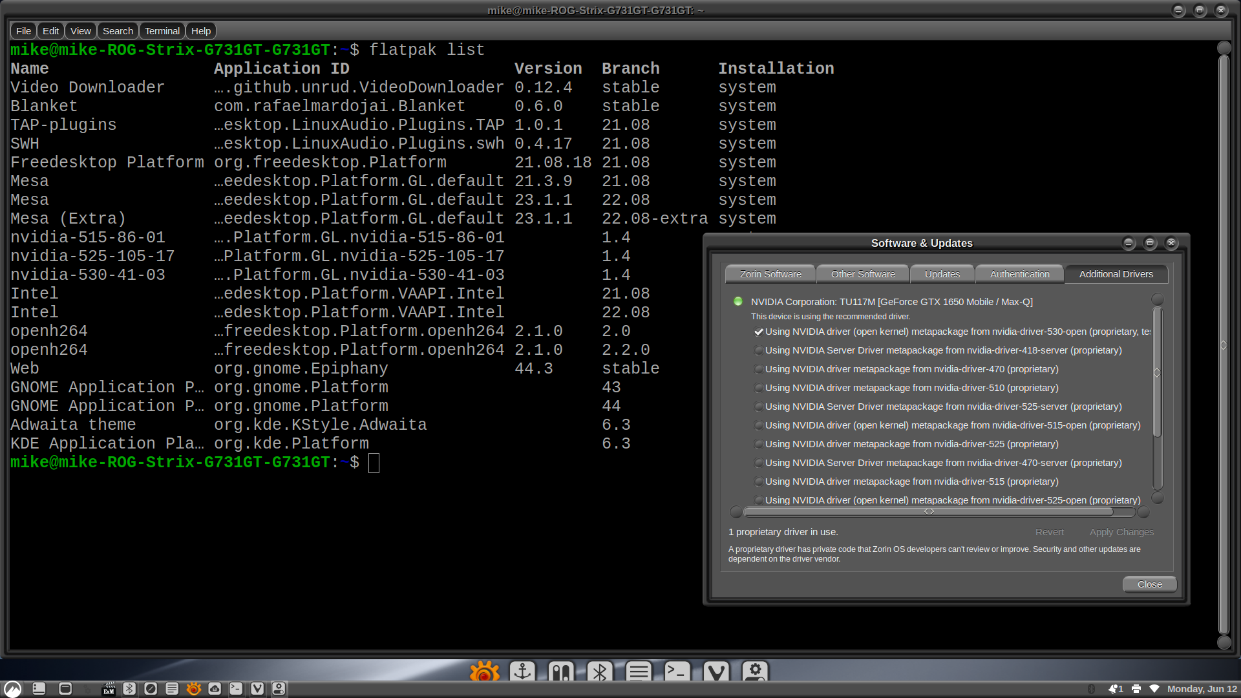1241x698 pixels.
Task: Click the Video Downloader row in terminal
Action: 393,87
